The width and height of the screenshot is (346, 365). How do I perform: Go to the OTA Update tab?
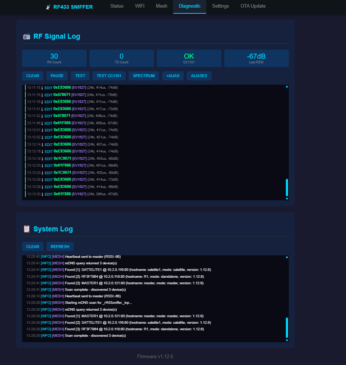coord(253,6)
